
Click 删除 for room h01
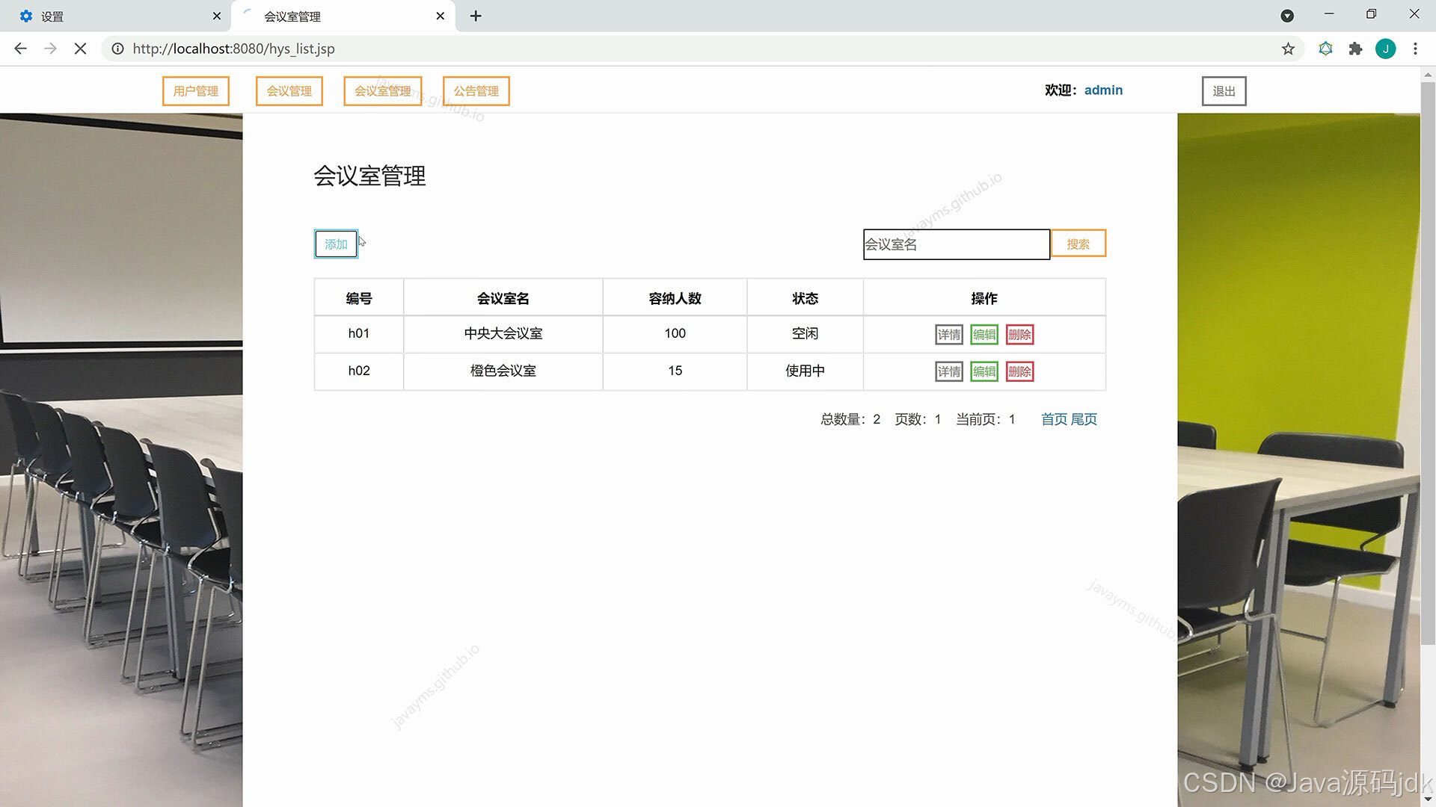(x=1019, y=335)
